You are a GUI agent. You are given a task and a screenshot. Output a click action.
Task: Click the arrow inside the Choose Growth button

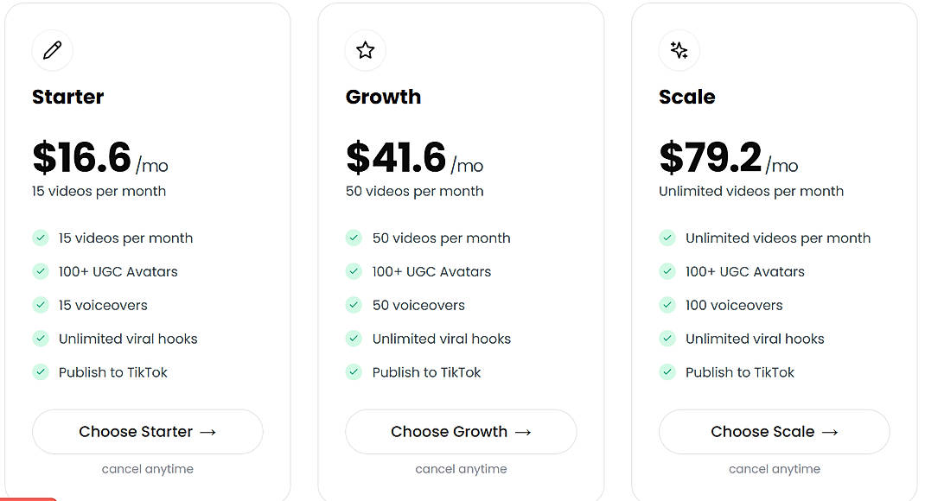tap(526, 432)
